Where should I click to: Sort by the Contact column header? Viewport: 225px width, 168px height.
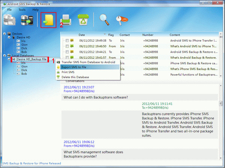pyautogui.click(x=124, y=35)
